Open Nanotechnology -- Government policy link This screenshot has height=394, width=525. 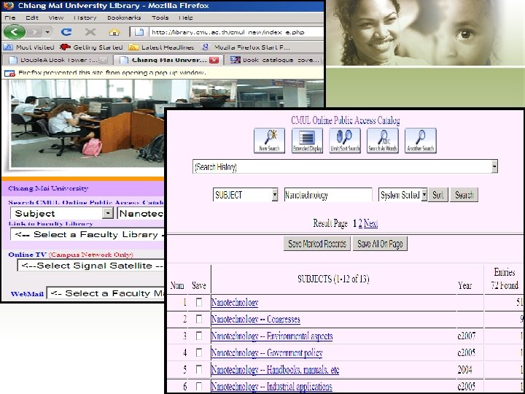(267, 353)
